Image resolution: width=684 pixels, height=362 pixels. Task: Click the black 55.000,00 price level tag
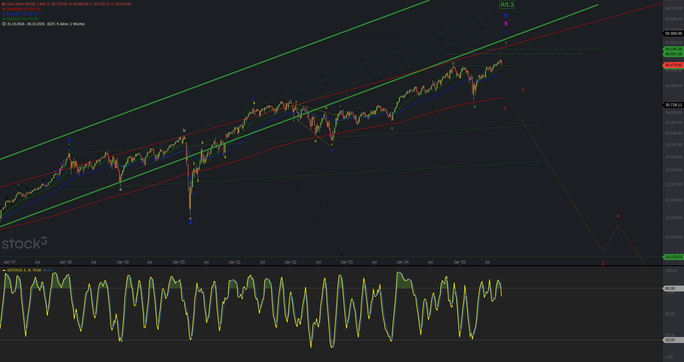[673, 33]
